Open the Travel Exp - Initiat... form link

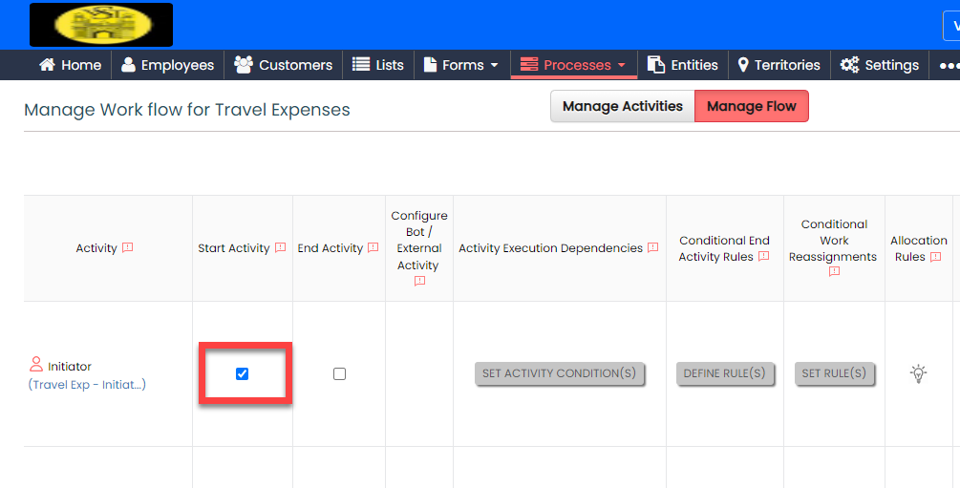click(x=87, y=385)
